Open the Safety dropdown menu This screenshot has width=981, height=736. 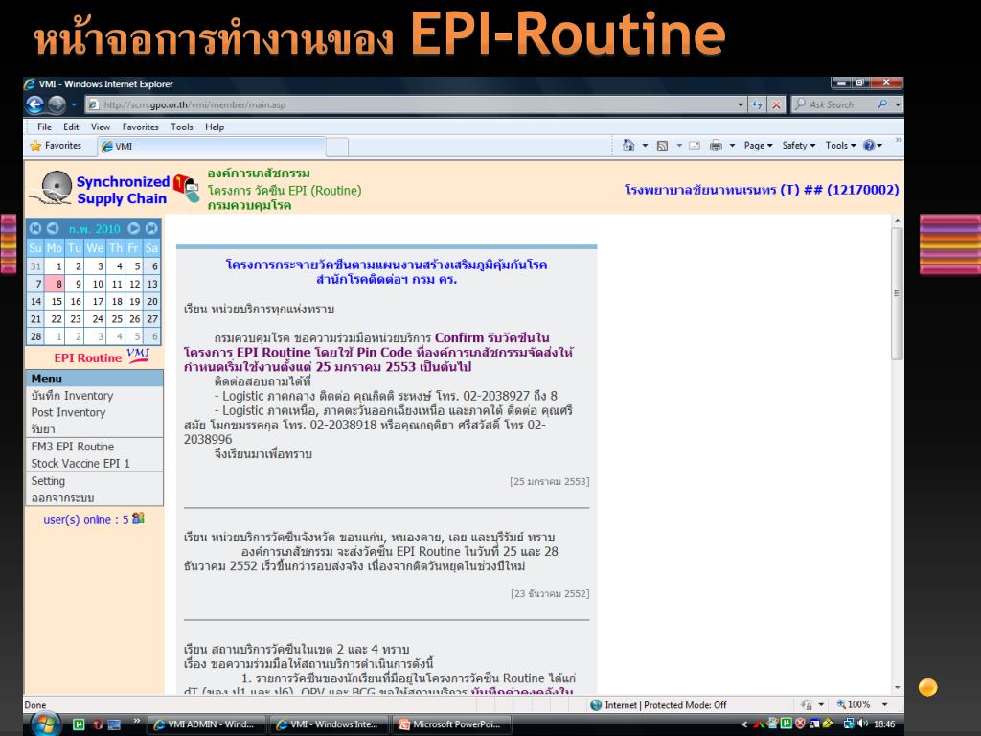[x=798, y=146]
